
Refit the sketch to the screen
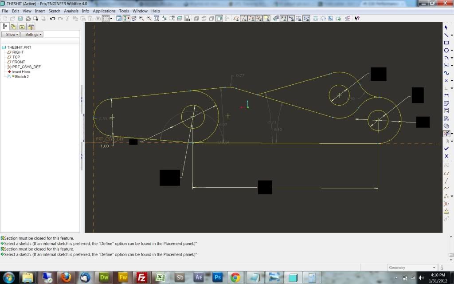tap(157, 18)
